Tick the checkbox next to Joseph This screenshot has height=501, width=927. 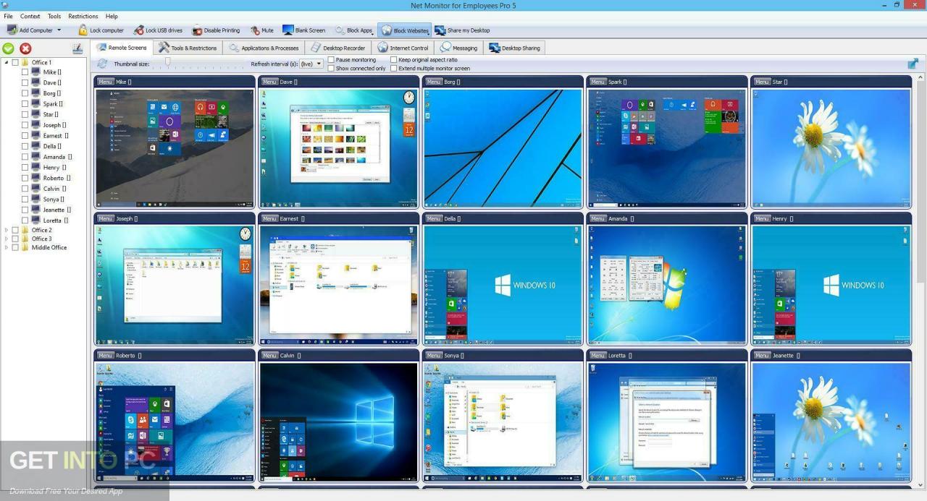point(25,125)
